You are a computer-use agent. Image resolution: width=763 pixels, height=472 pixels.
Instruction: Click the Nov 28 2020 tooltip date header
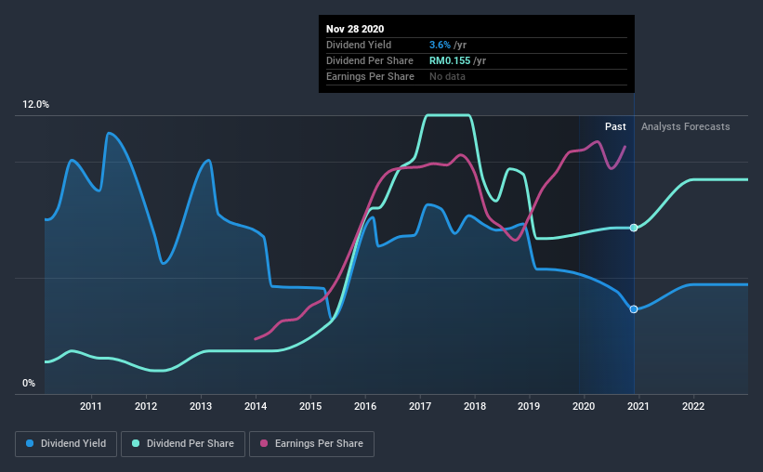(x=355, y=29)
